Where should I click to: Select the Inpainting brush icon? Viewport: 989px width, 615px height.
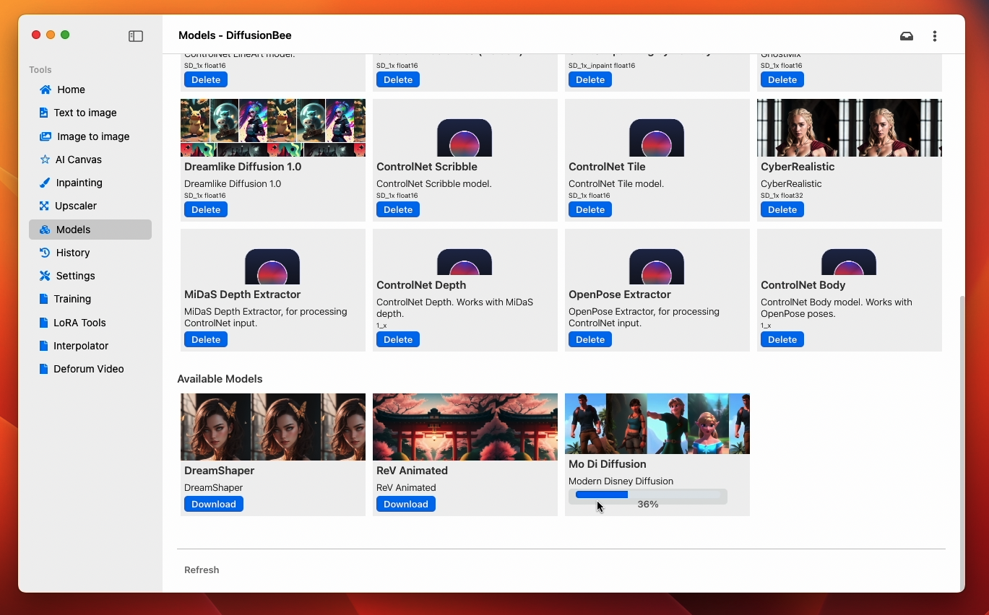[x=45, y=183]
